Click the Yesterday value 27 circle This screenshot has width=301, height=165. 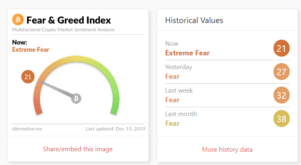tap(282, 72)
